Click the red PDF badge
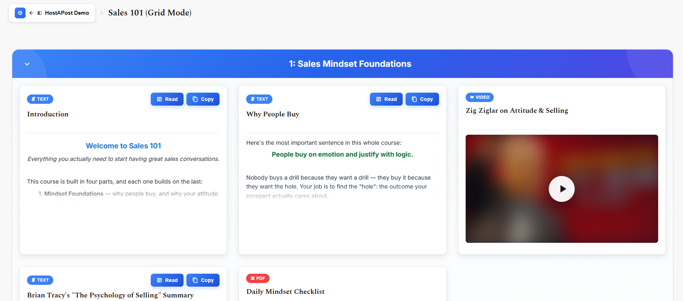 point(258,278)
